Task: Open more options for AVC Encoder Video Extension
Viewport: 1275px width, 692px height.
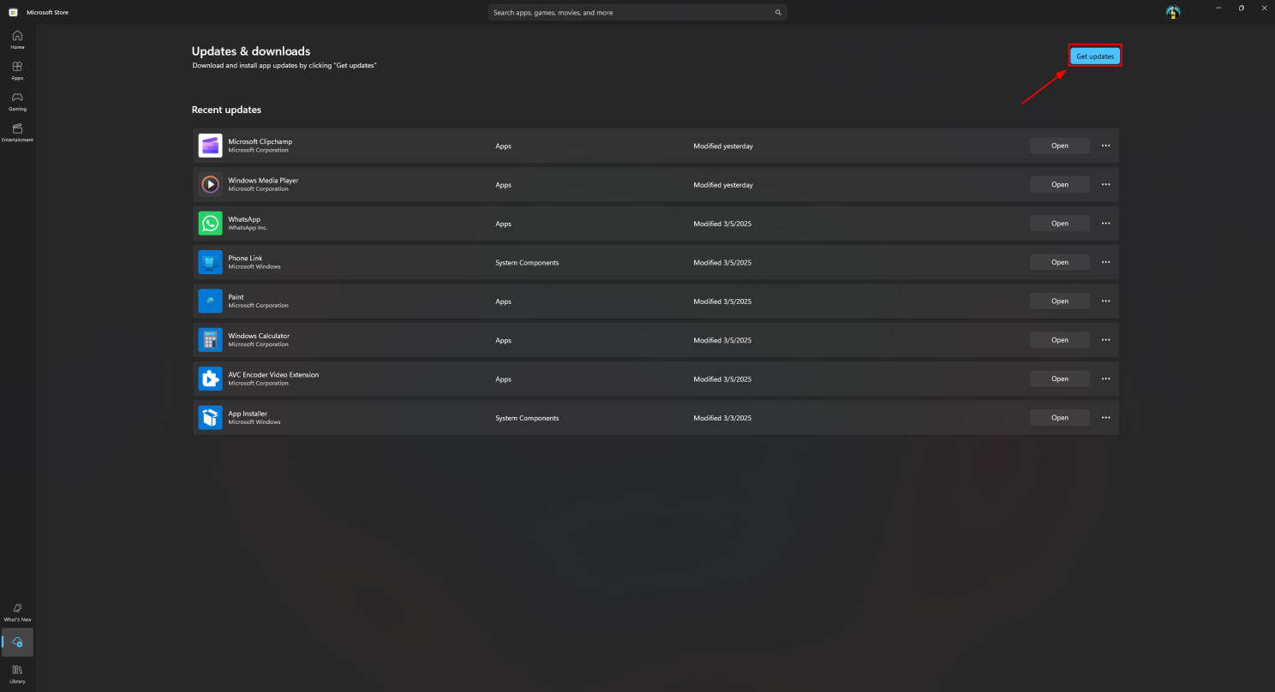Action: (x=1105, y=379)
